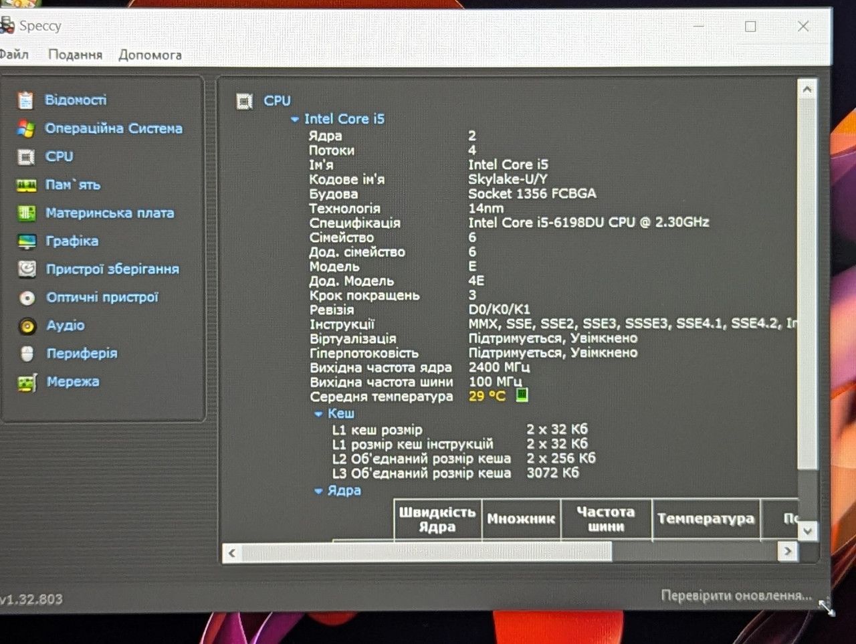856x644 pixels.
Task: Click the CPU chip icon in sidebar
Action: 25,157
